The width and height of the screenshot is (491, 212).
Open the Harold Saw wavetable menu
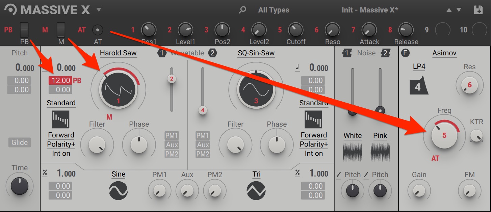tap(118, 53)
